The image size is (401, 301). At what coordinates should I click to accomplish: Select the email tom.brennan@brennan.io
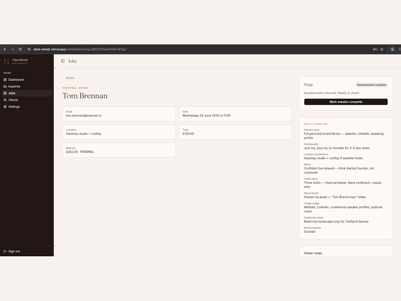(x=83, y=116)
